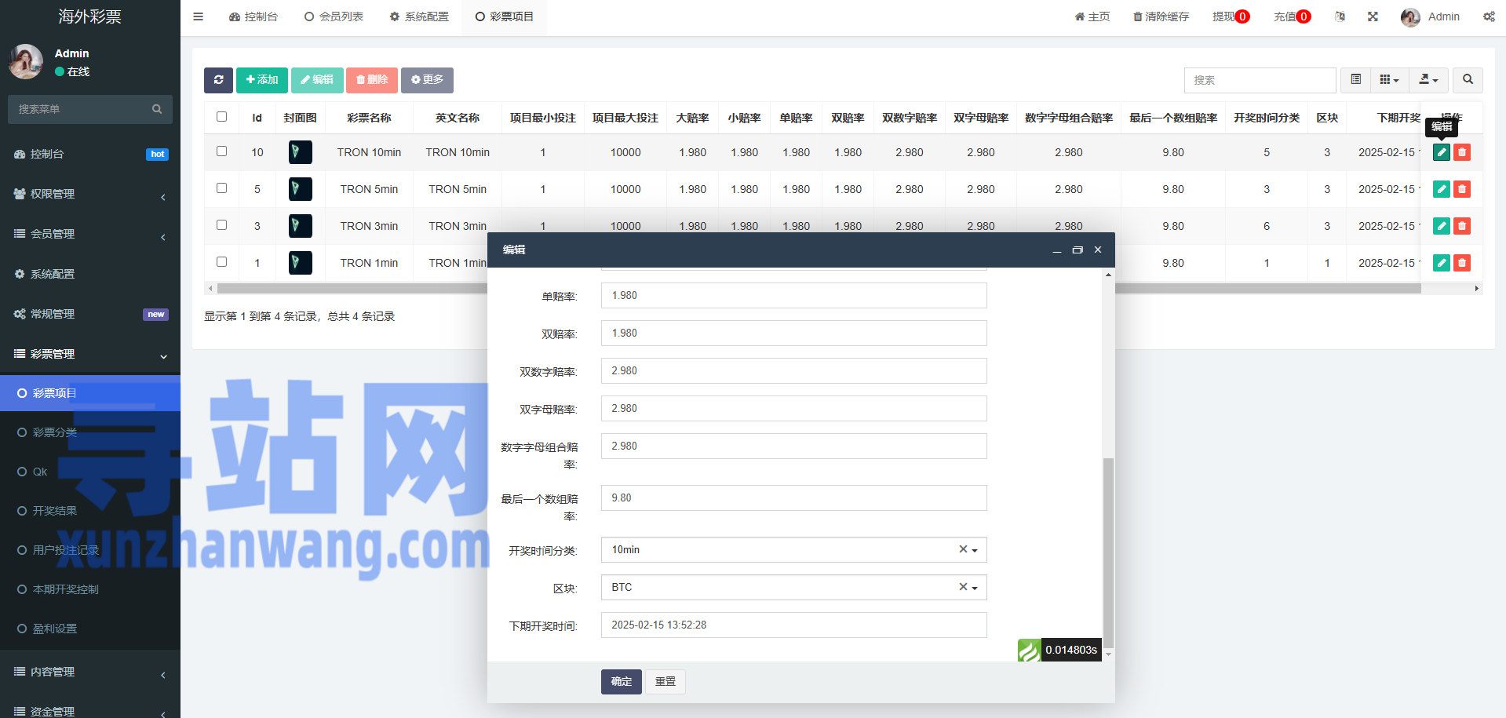Click the toolbar 删除 delete button
The image size is (1506, 718).
[x=372, y=80]
